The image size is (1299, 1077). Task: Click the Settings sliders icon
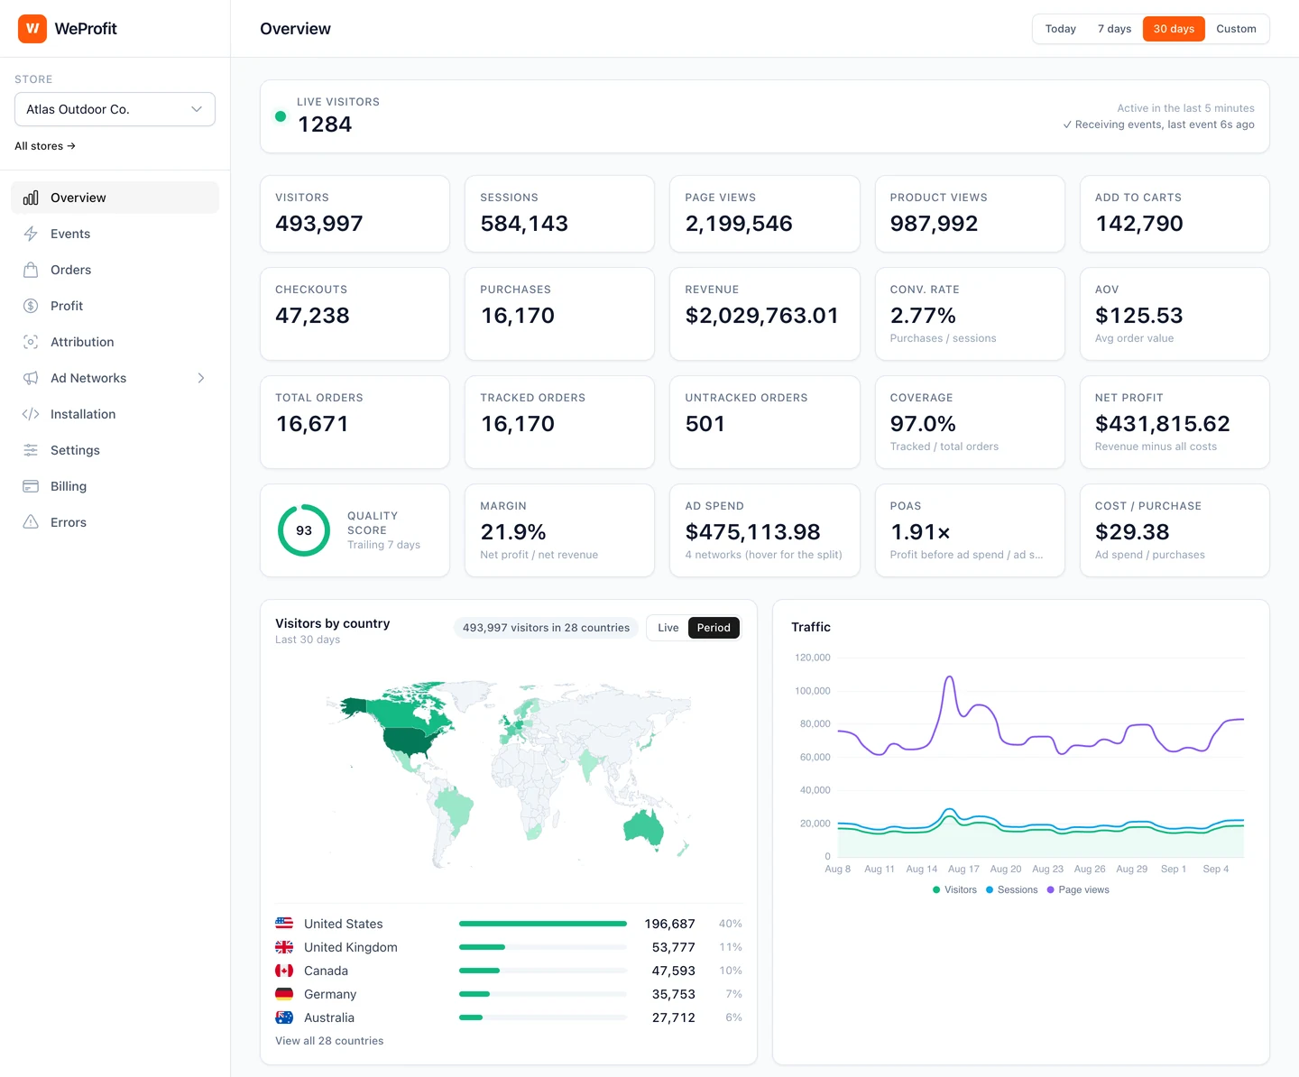click(31, 450)
